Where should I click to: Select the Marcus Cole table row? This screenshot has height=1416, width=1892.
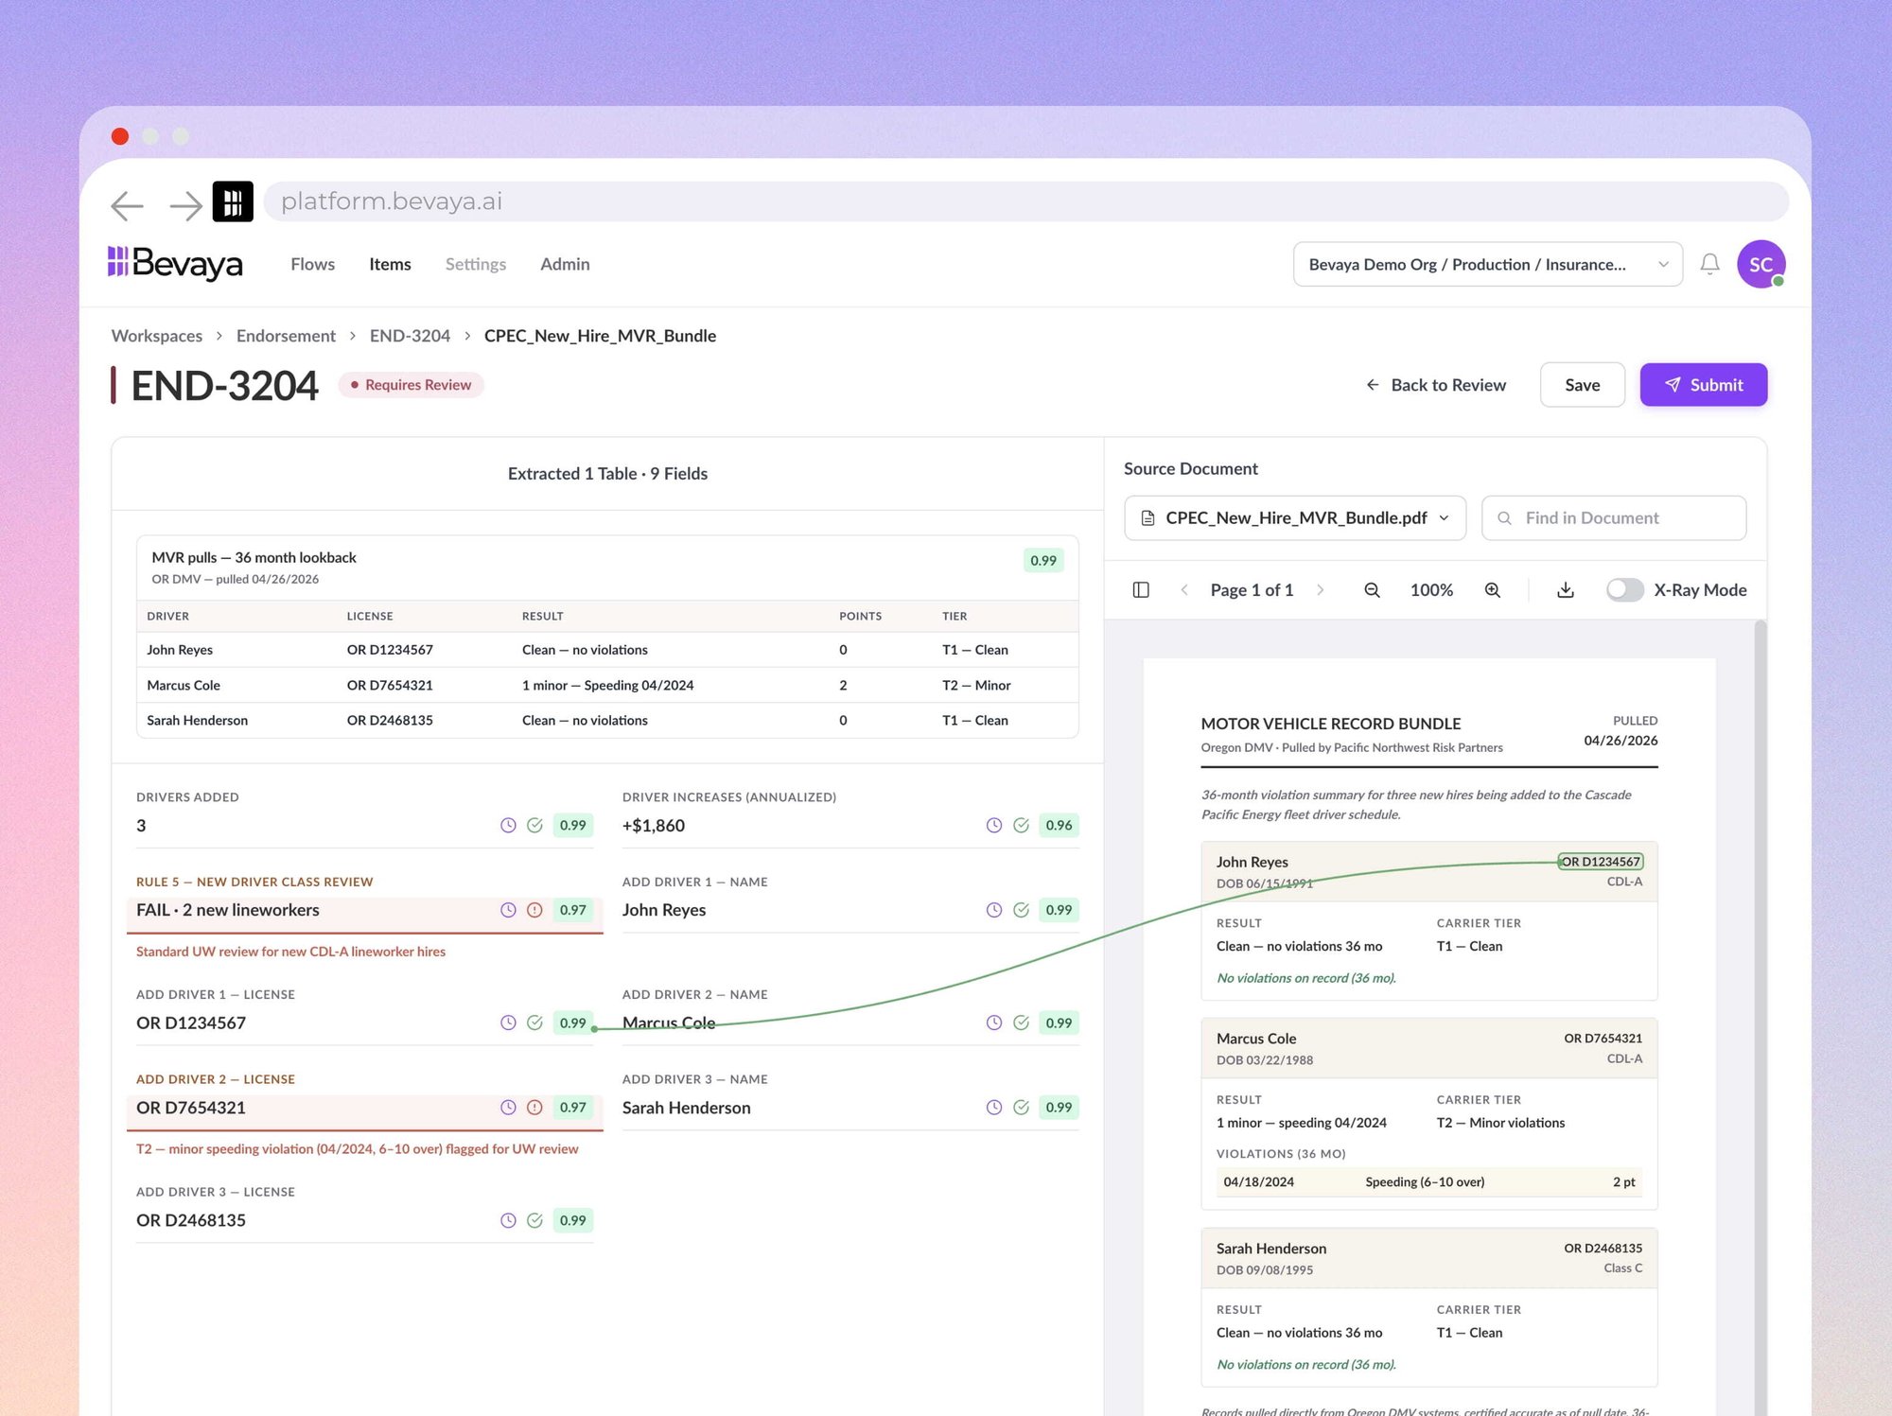tap(607, 685)
